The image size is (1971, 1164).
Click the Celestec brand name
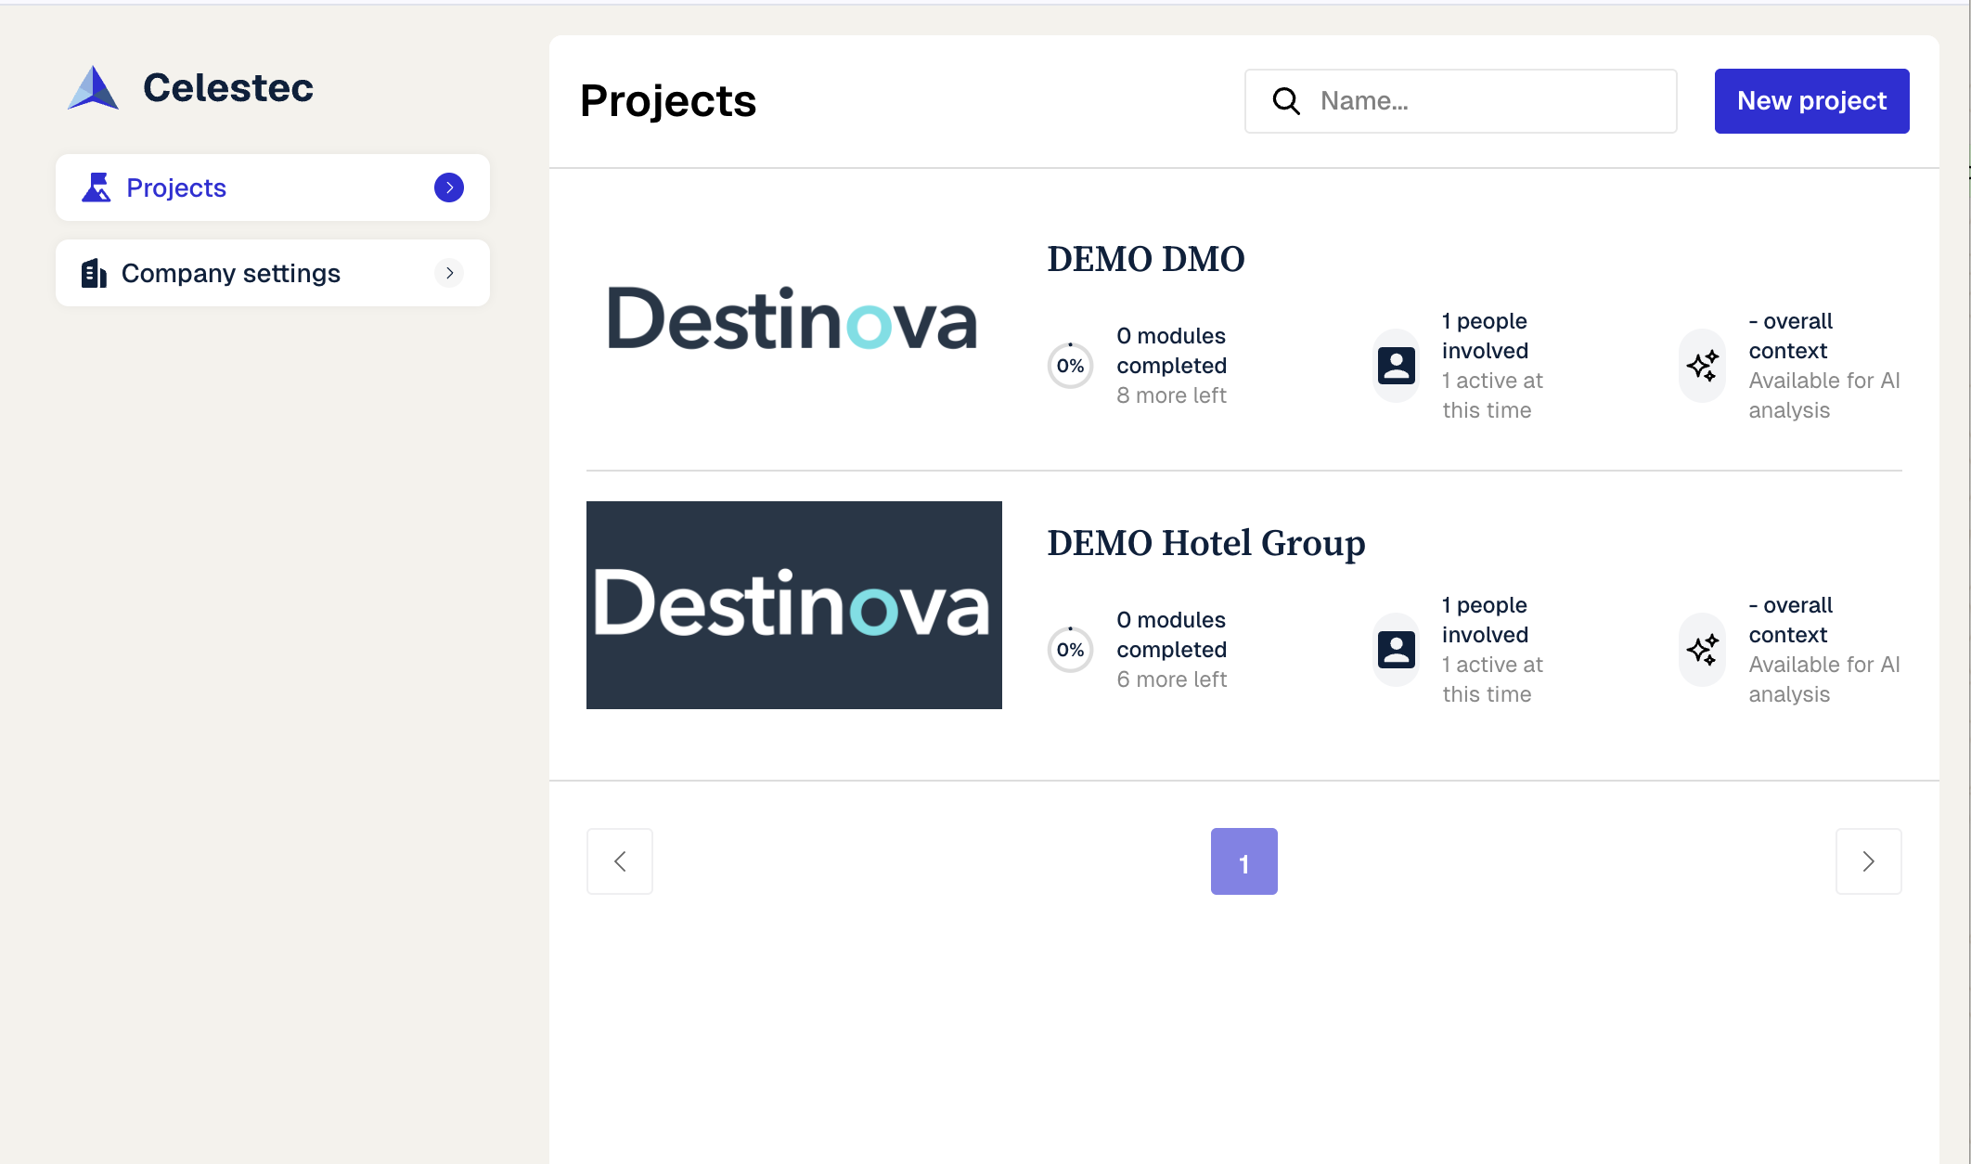coord(228,88)
